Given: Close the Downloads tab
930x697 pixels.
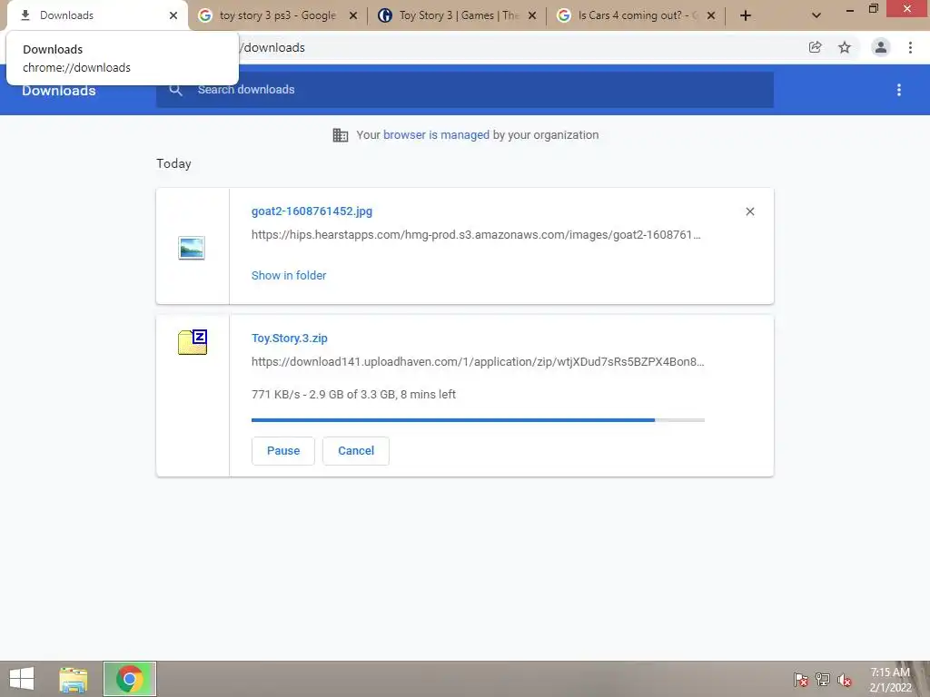Looking at the screenshot, I should tap(173, 15).
